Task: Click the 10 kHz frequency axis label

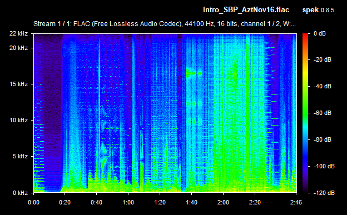Action: (18, 120)
